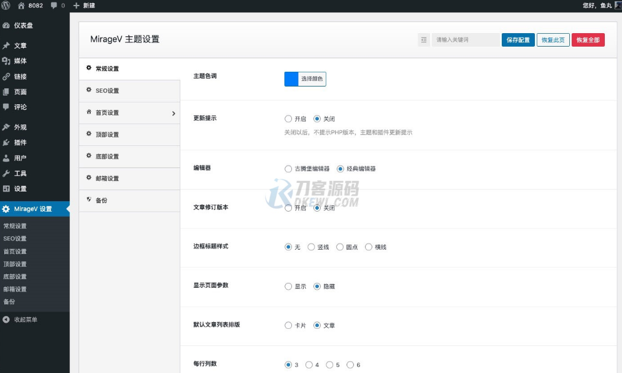Open 邮箱设置 in left submenu
This screenshot has width=622, height=373.
15,289
